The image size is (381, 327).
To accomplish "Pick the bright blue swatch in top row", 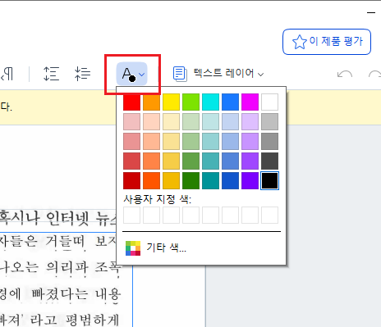I will tap(230, 102).
